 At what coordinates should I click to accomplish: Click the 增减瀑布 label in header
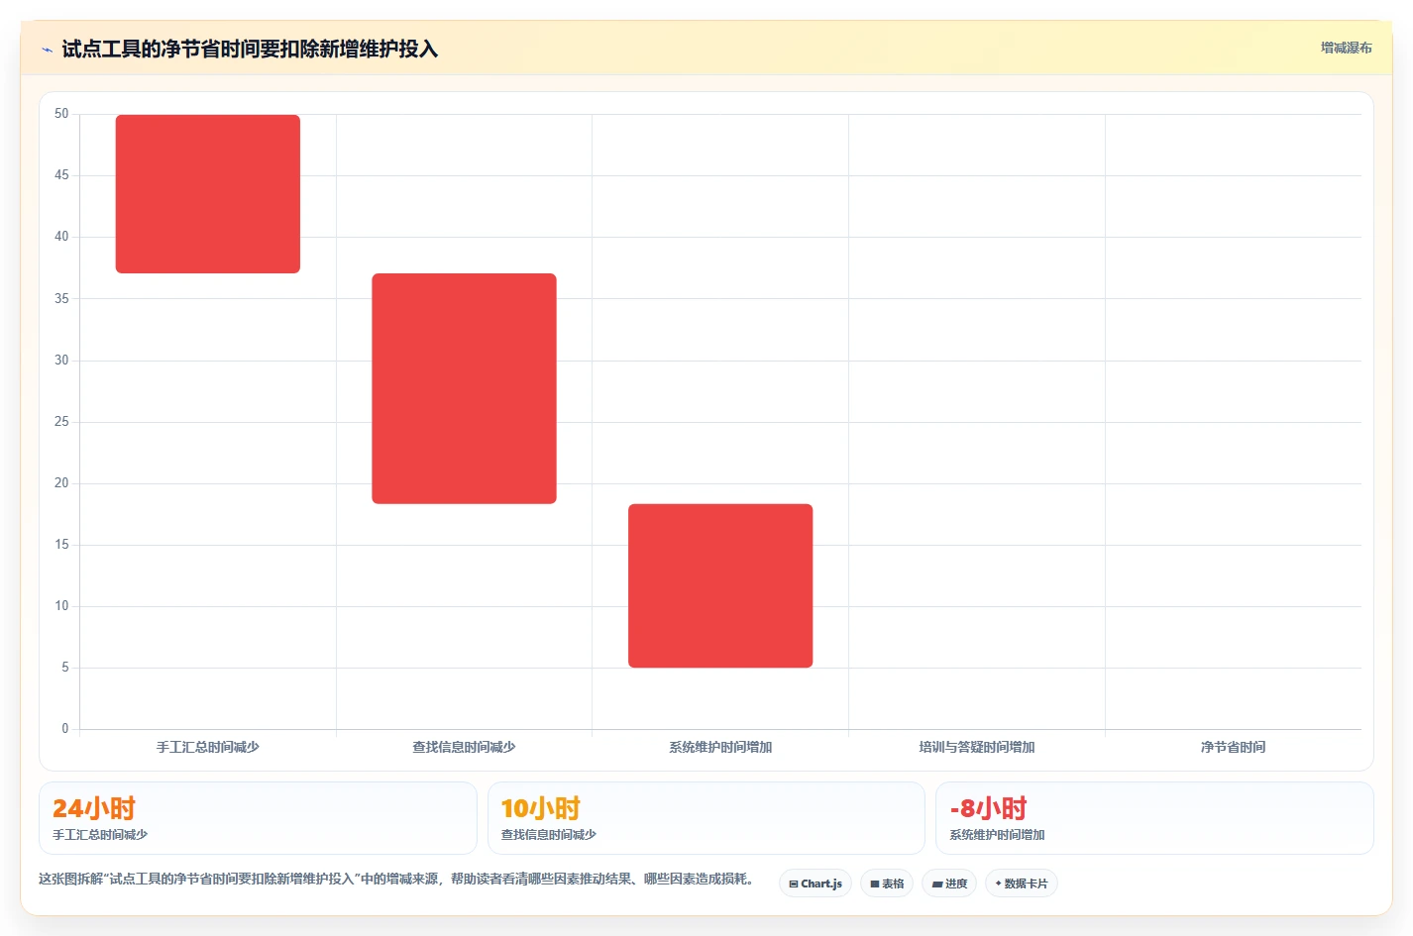(1346, 48)
